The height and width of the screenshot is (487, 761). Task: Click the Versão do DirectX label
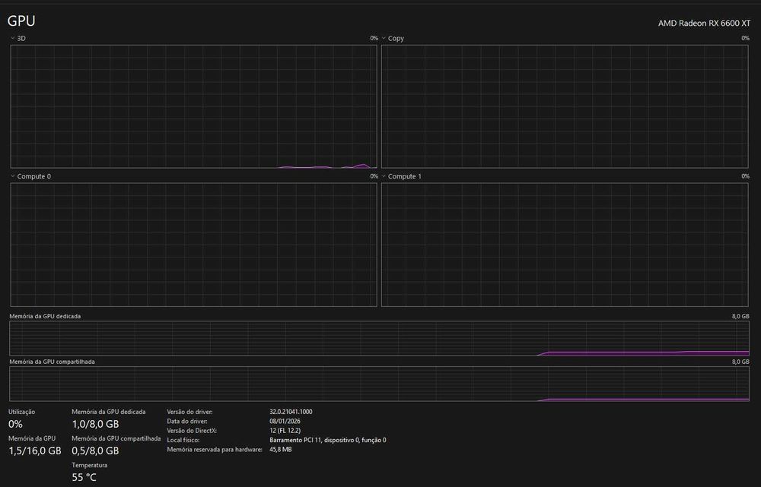[x=192, y=430]
